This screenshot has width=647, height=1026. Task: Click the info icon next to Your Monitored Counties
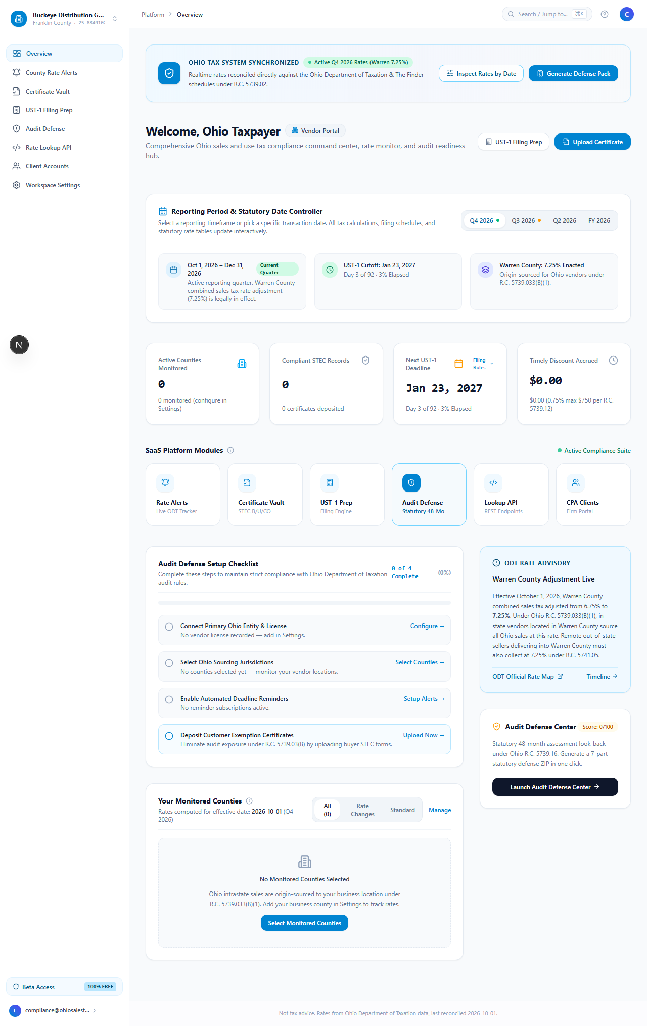[x=249, y=801]
